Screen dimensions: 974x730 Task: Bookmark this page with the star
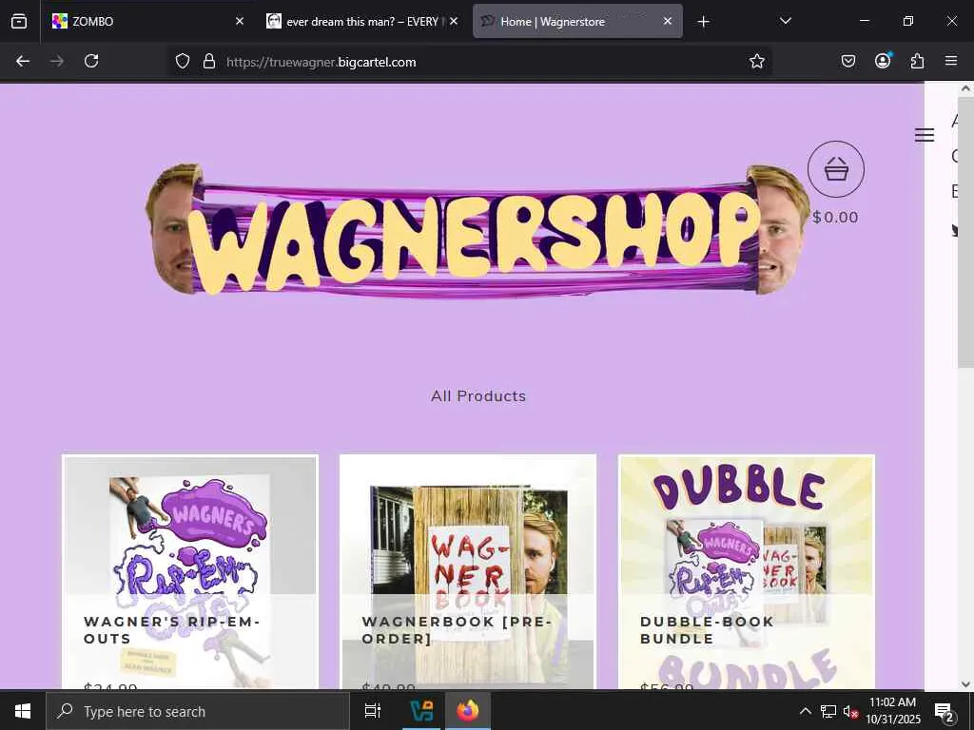756,62
